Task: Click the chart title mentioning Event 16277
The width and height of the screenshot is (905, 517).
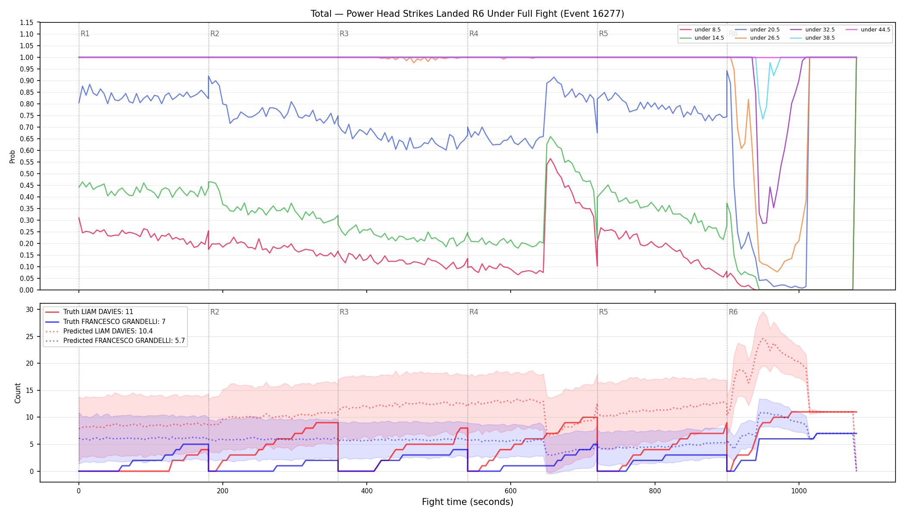Action: click(x=467, y=14)
